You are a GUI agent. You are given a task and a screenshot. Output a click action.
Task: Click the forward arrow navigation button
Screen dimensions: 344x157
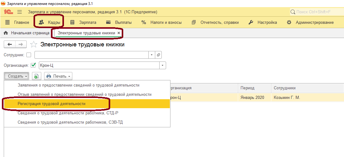pyautogui.click(x=21, y=44)
